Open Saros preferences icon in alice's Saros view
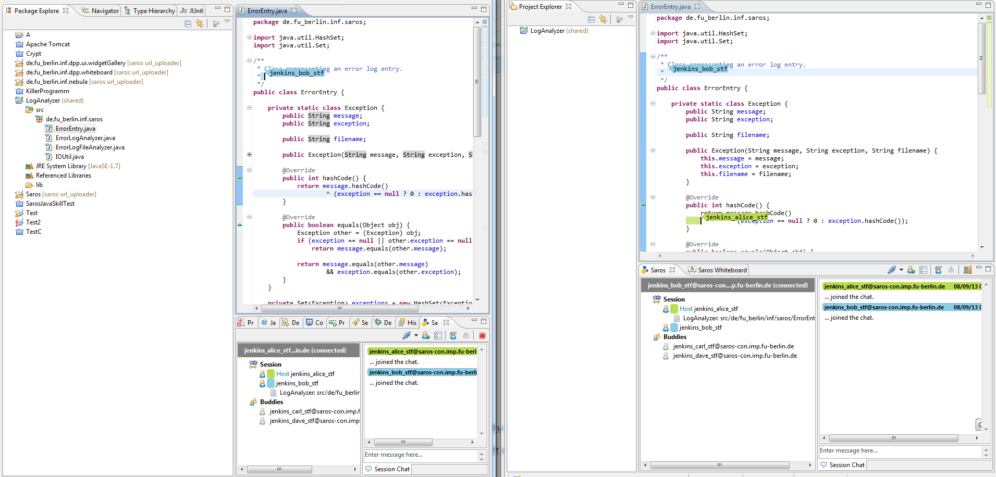This screenshot has height=477, width=996. (x=438, y=336)
